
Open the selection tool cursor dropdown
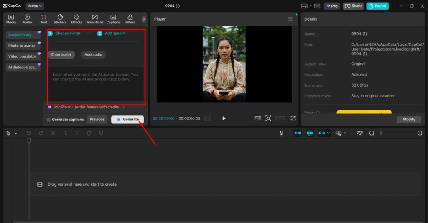[x=16, y=133]
